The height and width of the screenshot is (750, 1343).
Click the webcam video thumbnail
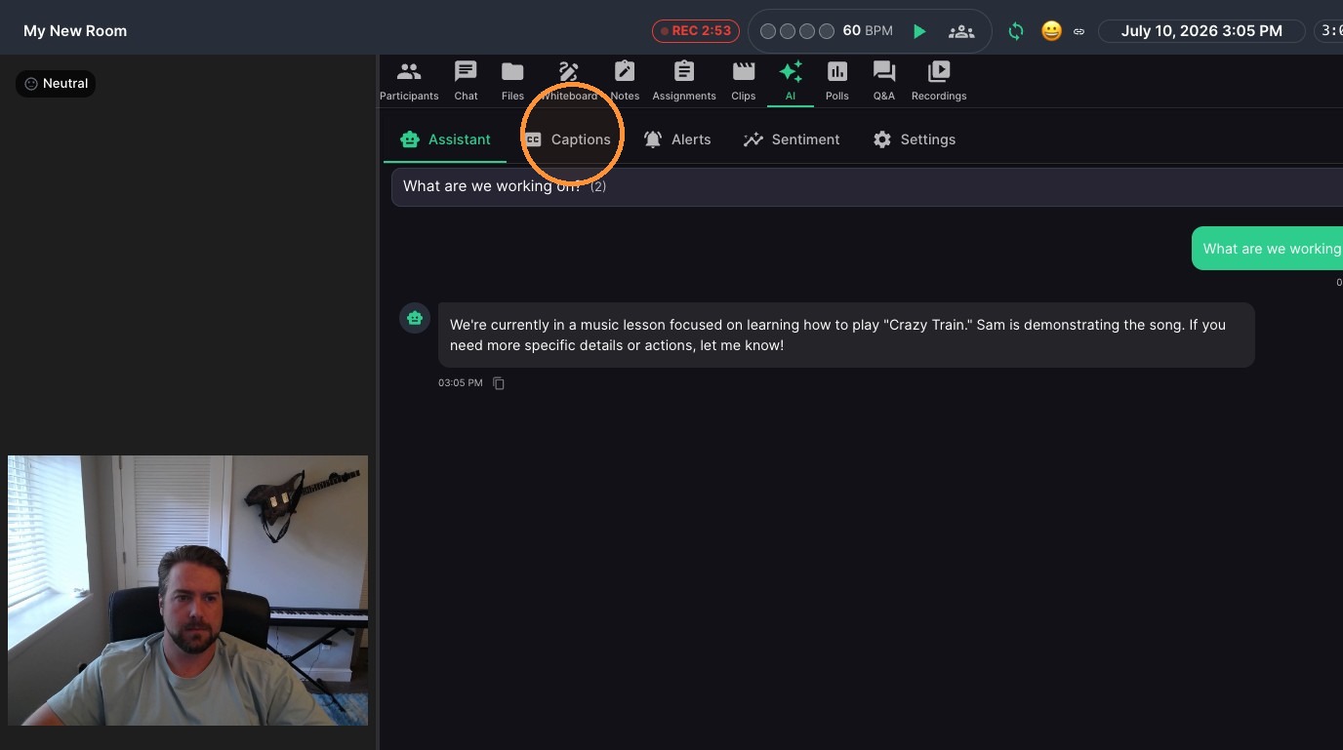187,590
